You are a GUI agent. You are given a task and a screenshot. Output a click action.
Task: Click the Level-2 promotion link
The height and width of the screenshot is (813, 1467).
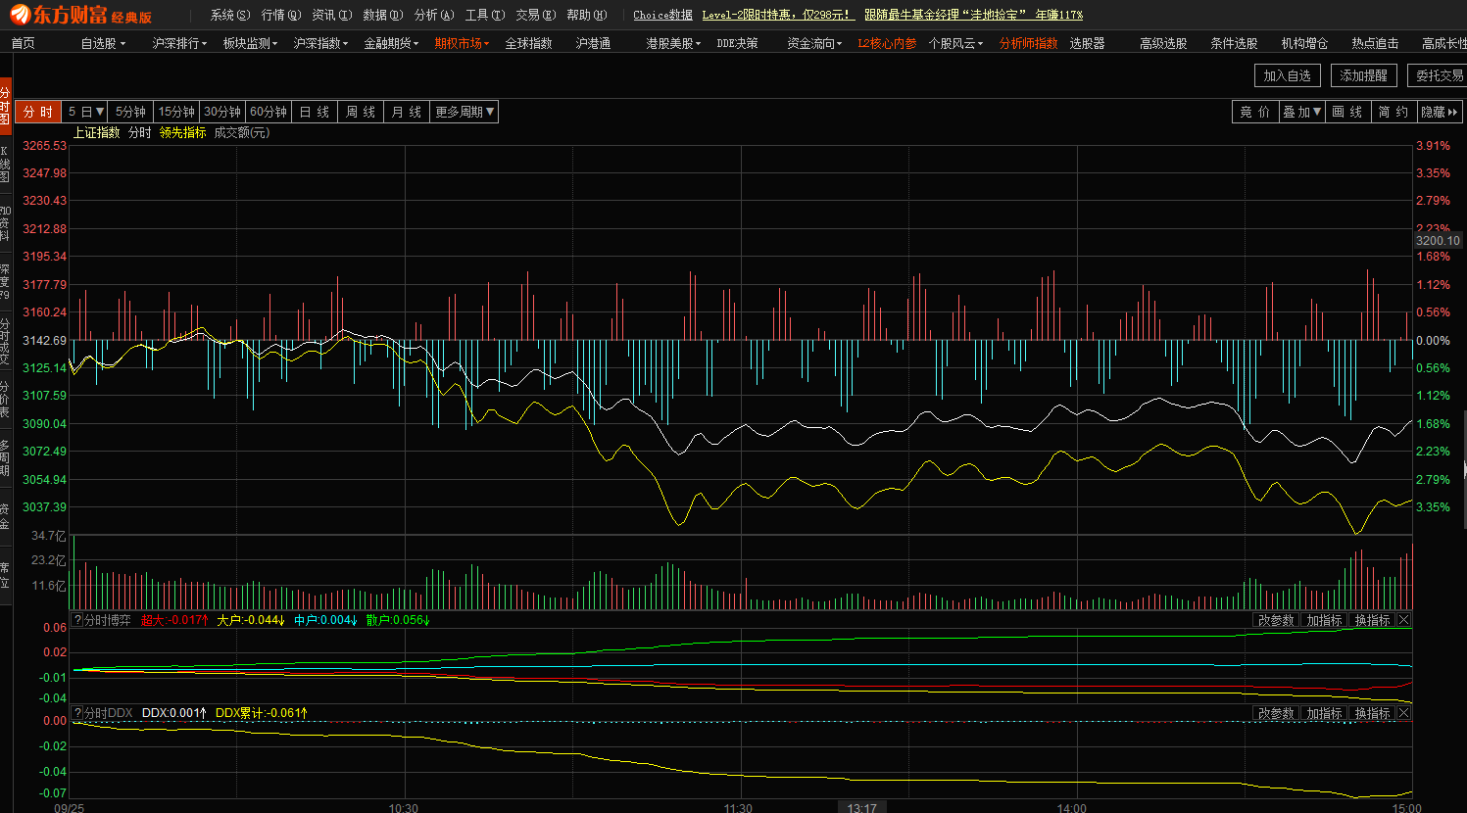coord(778,15)
